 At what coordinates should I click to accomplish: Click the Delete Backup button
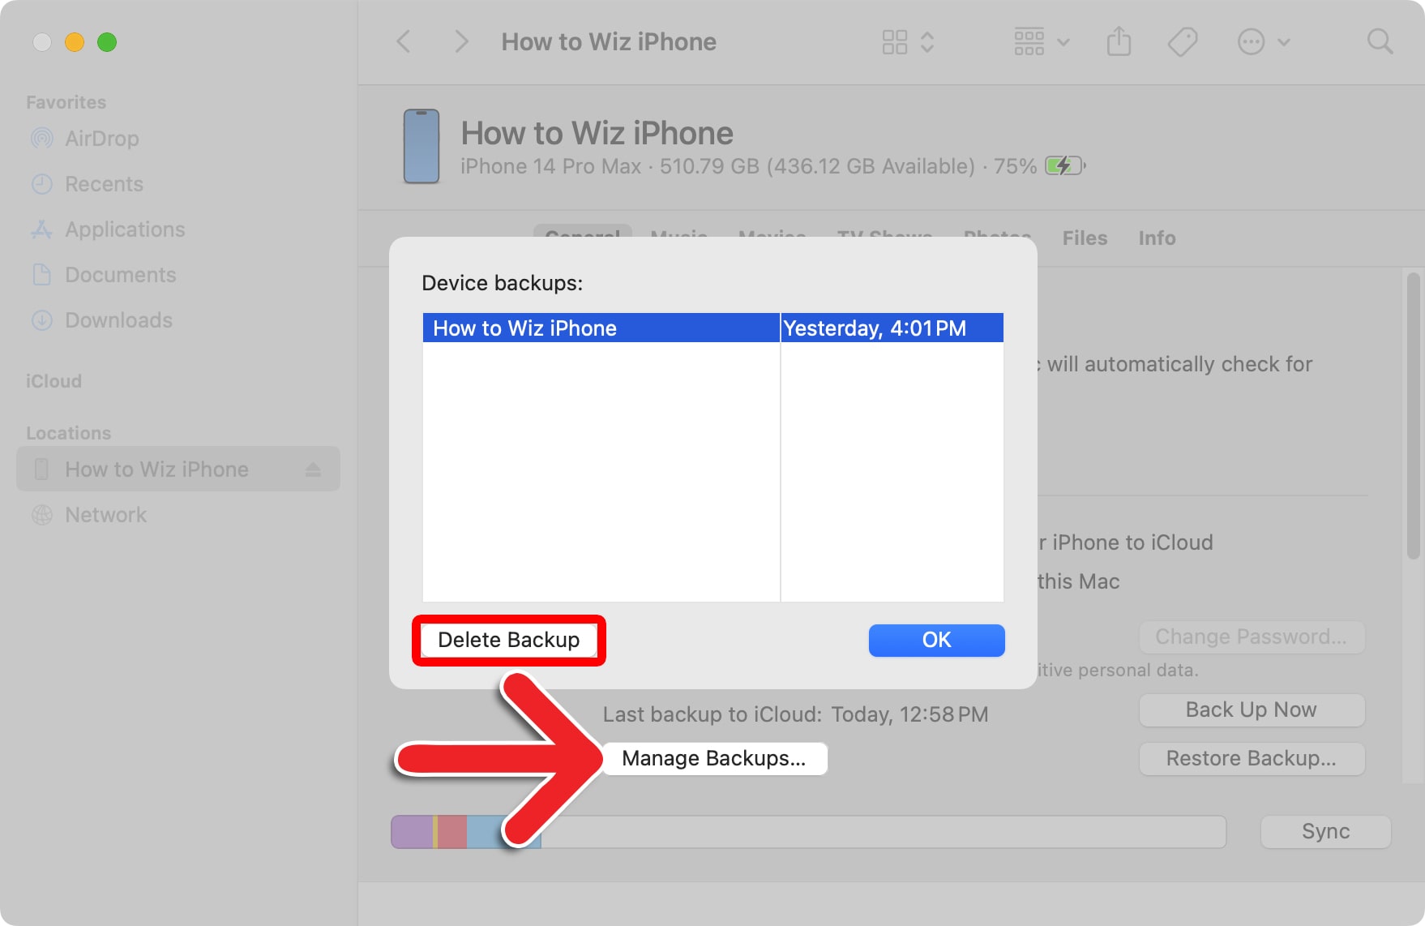tap(508, 640)
